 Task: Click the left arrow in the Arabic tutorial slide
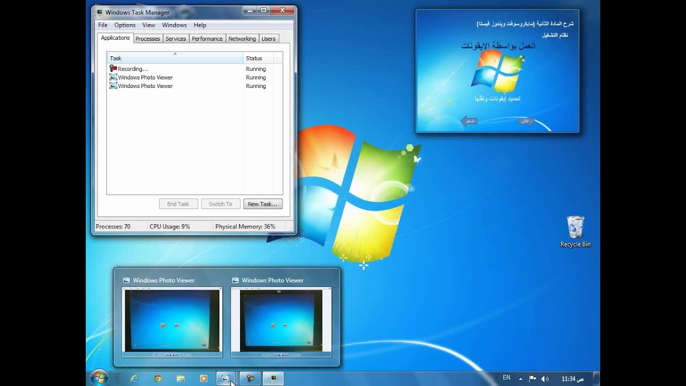[x=469, y=121]
